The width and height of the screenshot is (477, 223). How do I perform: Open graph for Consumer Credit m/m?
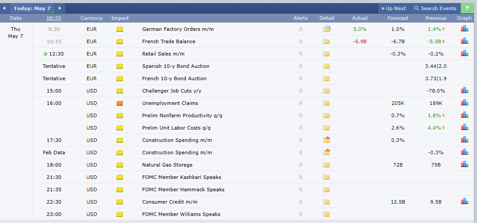(465, 201)
